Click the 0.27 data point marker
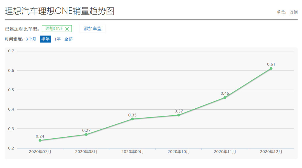The height and width of the screenshot is (168, 302). (x=86, y=134)
